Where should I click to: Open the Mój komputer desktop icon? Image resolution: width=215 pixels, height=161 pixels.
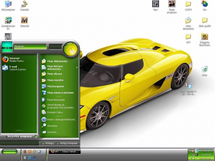point(8,6)
